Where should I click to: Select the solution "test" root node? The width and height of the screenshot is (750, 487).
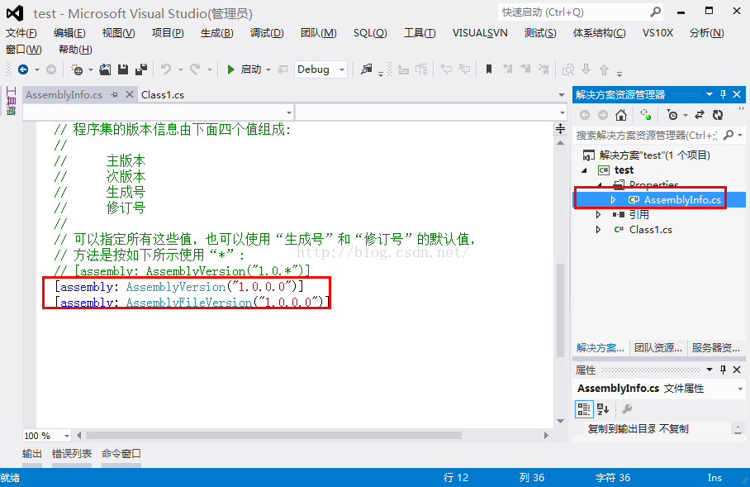click(x=654, y=155)
